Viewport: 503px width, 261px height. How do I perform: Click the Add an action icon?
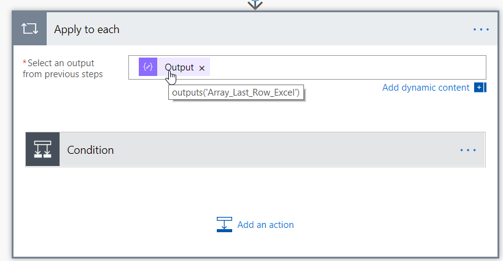coord(224,225)
